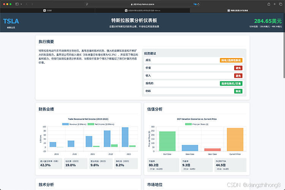285x190 pixels.
Task: Click the orange 持有/选择性购买 badge
Action: coord(231,60)
